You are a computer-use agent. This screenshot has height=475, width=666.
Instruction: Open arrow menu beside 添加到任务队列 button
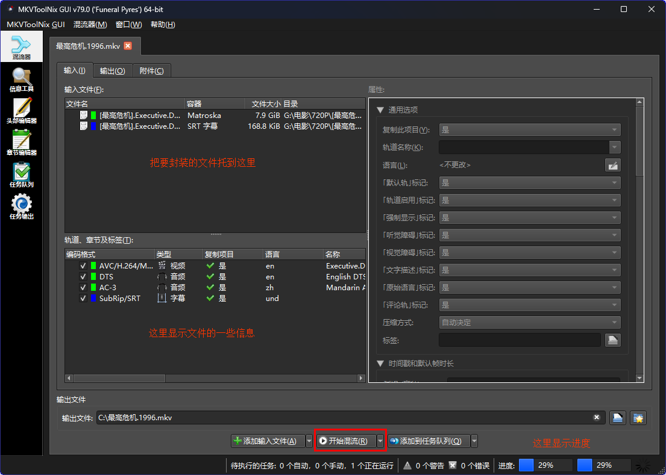coord(474,441)
